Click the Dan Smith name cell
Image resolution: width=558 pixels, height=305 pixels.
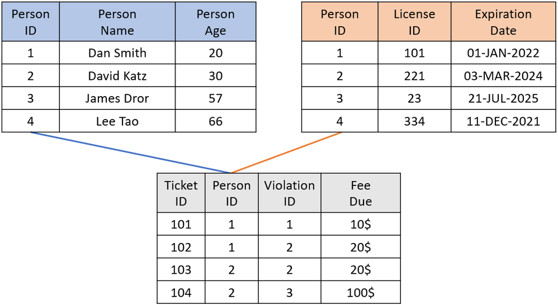click(117, 53)
